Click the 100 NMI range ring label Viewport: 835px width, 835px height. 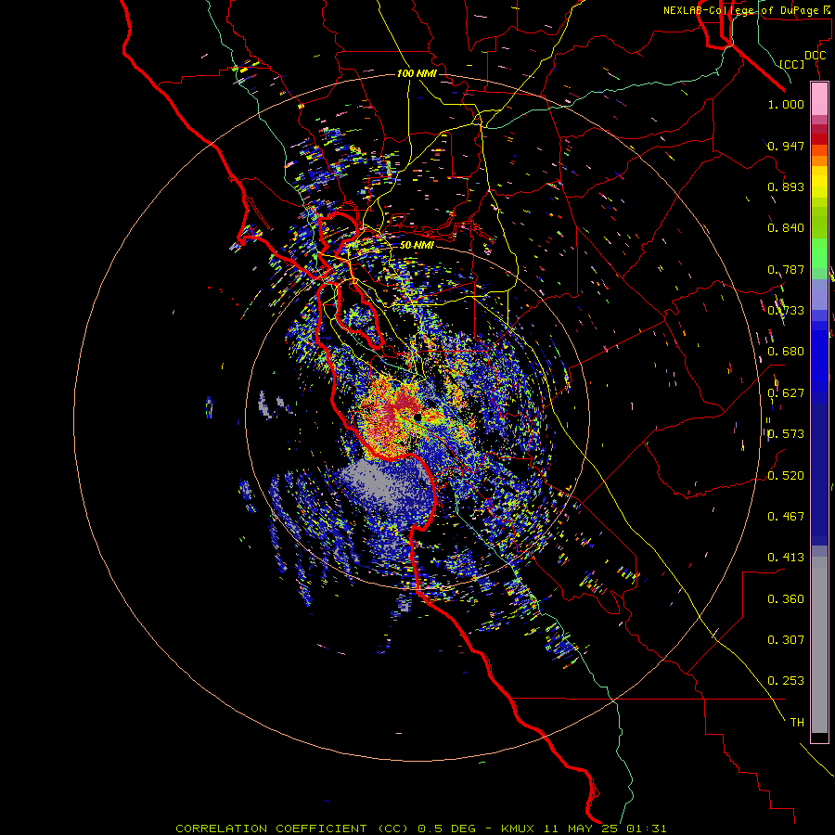[x=417, y=73]
